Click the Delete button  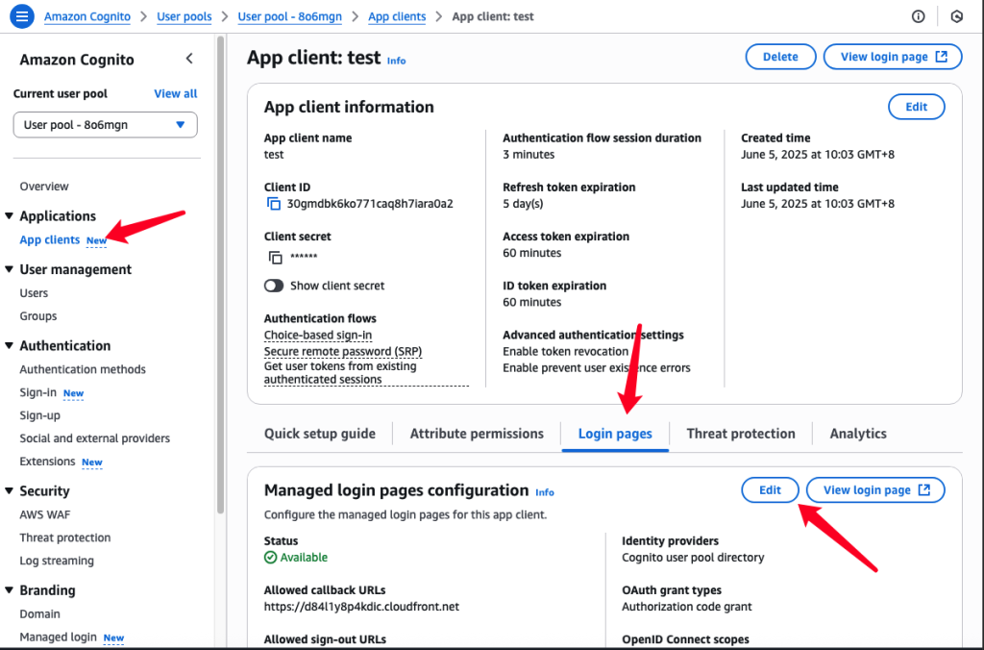780,57
